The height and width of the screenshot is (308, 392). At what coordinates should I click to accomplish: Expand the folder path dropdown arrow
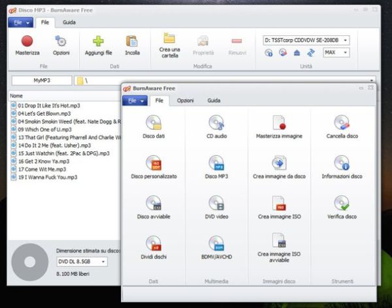point(372,80)
